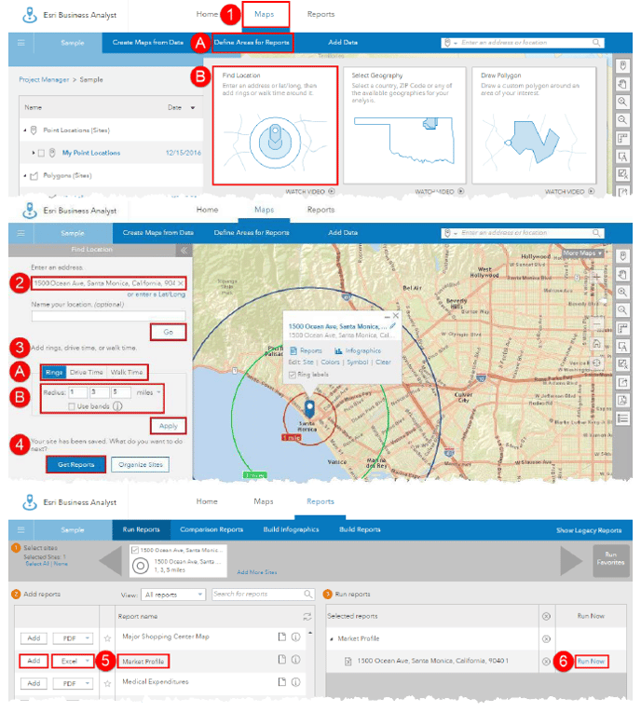Click the Organize Sites button

(141, 464)
